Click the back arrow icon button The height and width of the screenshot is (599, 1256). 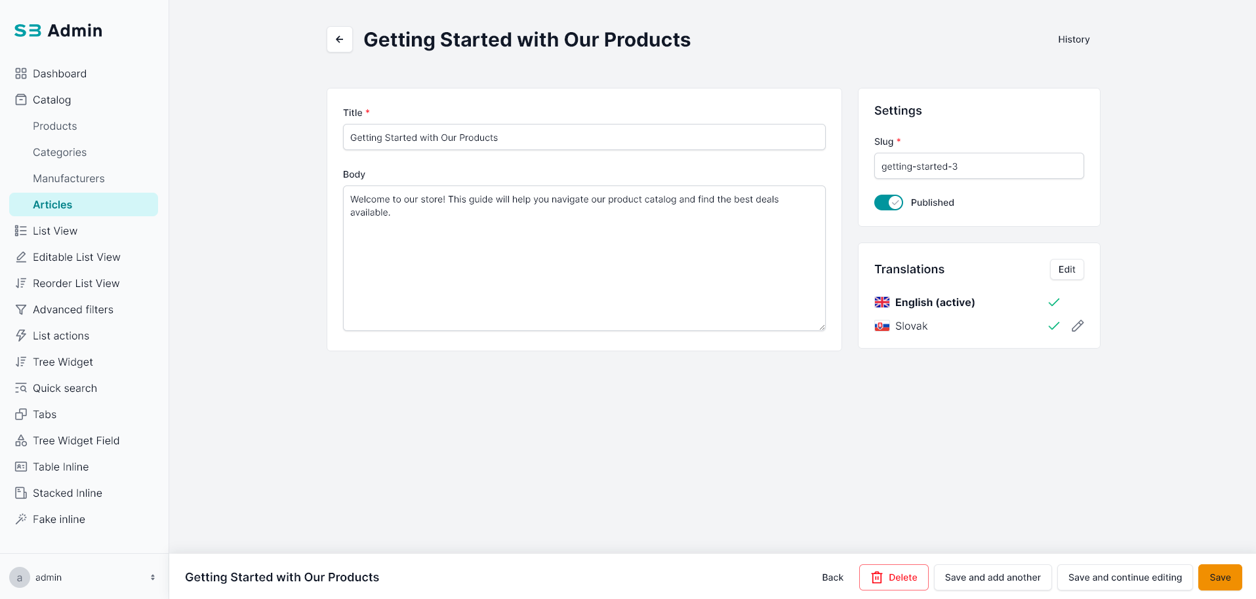[340, 39]
